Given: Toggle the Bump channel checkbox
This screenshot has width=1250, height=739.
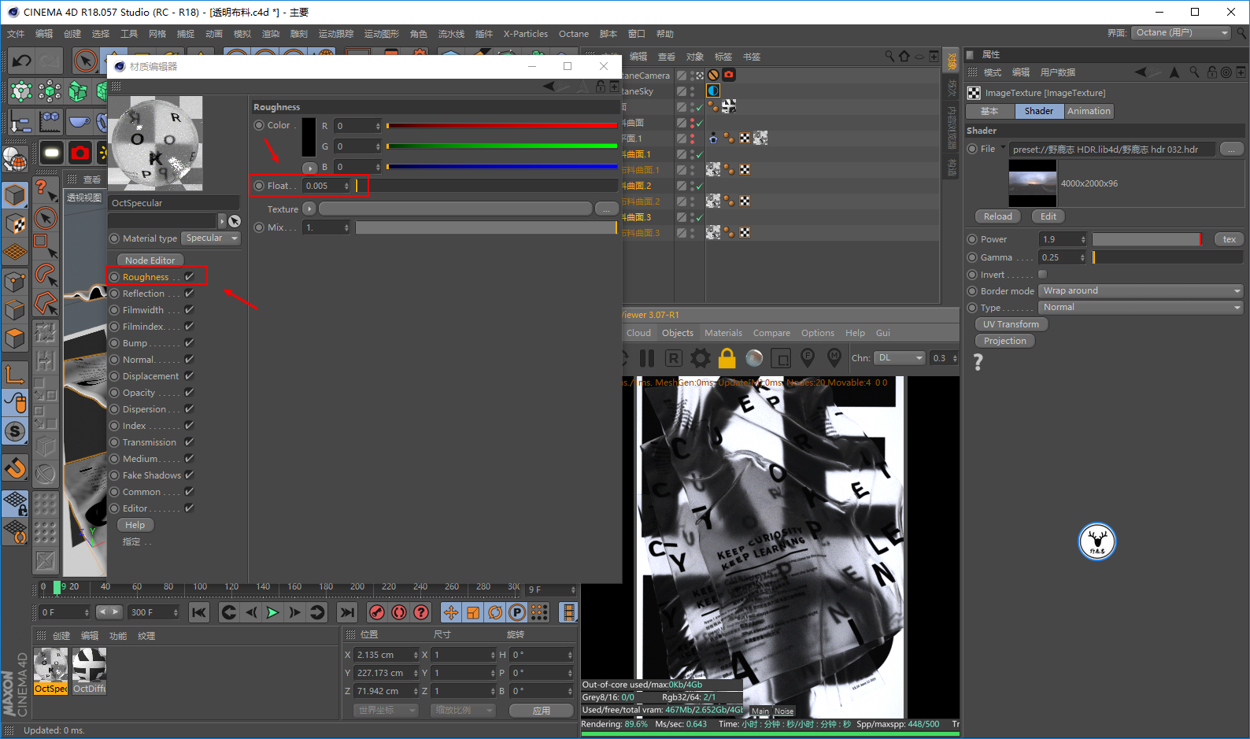Looking at the screenshot, I should click(x=190, y=343).
